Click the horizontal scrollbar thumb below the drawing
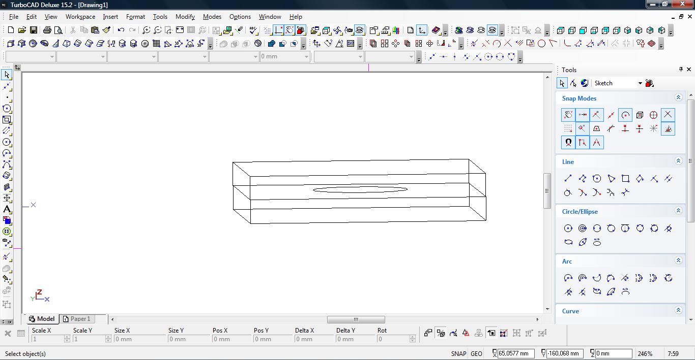The height and width of the screenshot is (360, 695). pyautogui.click(x=356, y=319)
